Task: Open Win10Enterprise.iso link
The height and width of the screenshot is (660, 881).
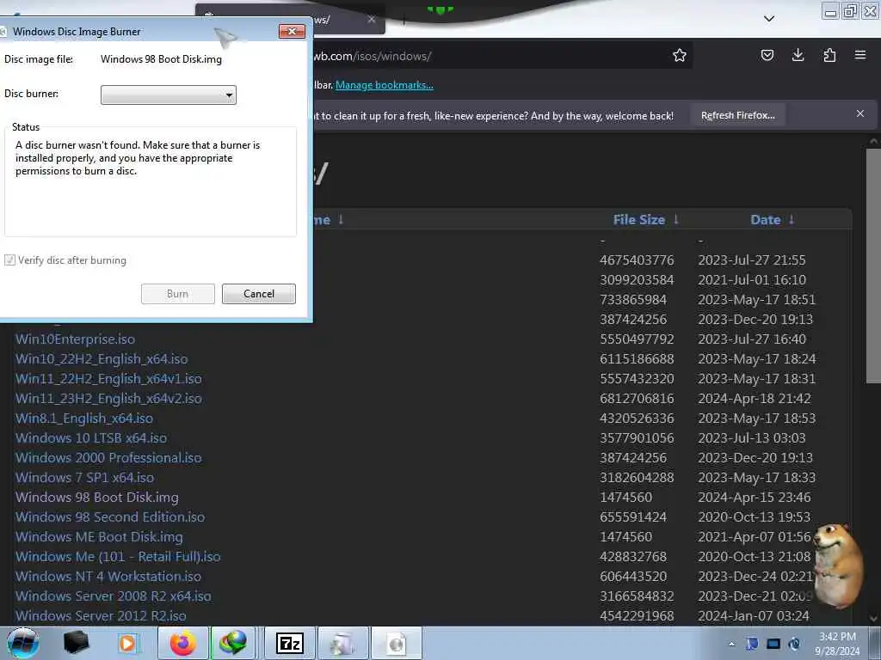Action: [75, 339]
